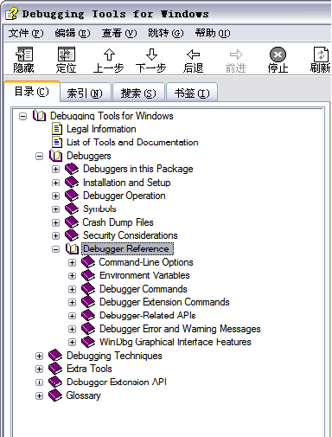This screenshot has height=437, width=332.
Task: Open the 跳转(G) menu
Action: click(x=166, y=33)
